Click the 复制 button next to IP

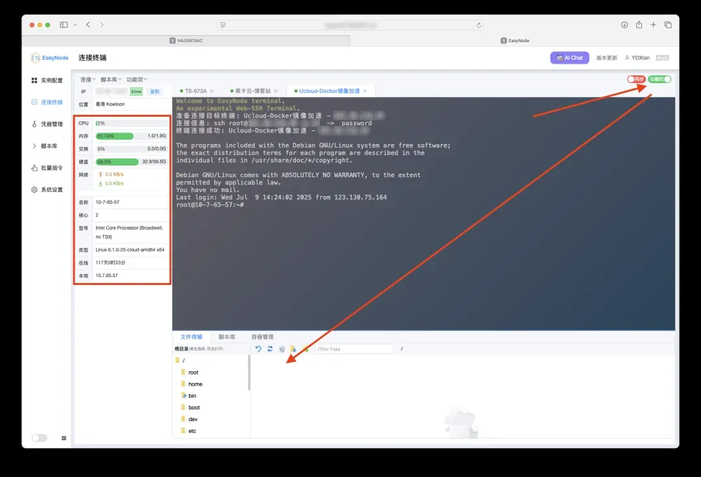point(154,92)
